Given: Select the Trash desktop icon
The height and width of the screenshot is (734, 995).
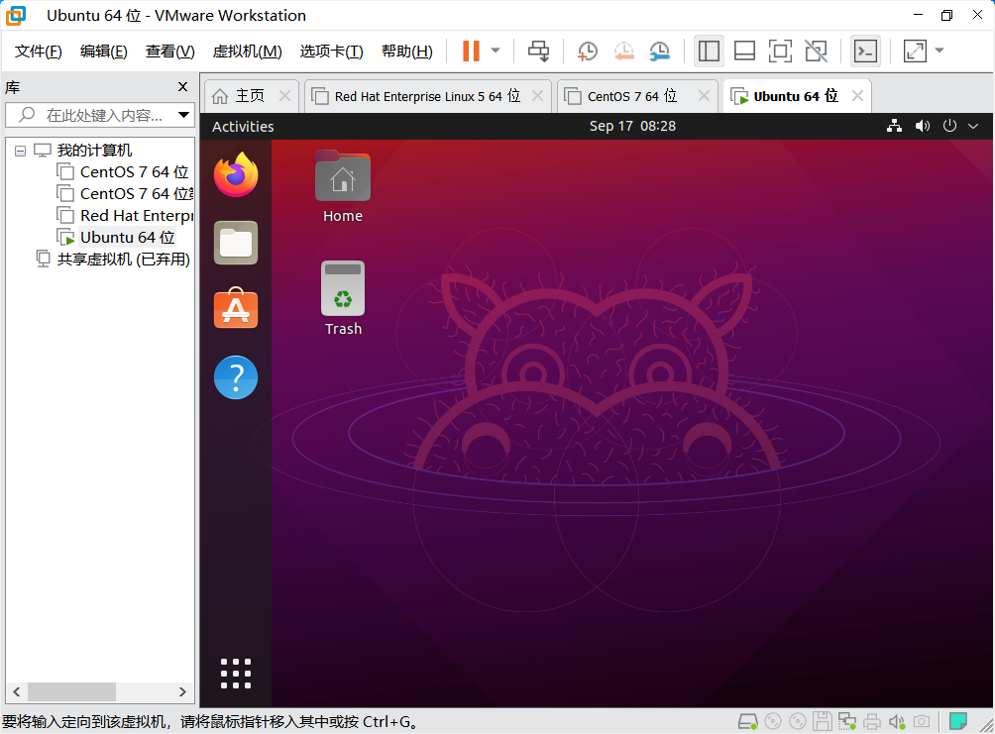Looking at the screenshot, I should 343,298.
